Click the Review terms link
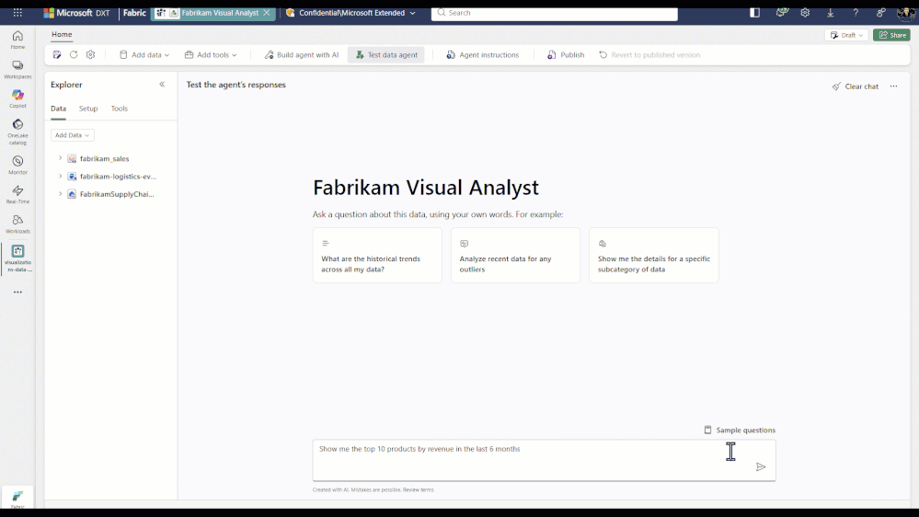Screen dimensions: 919x517 pyautogui.click(x=419, y=490)
